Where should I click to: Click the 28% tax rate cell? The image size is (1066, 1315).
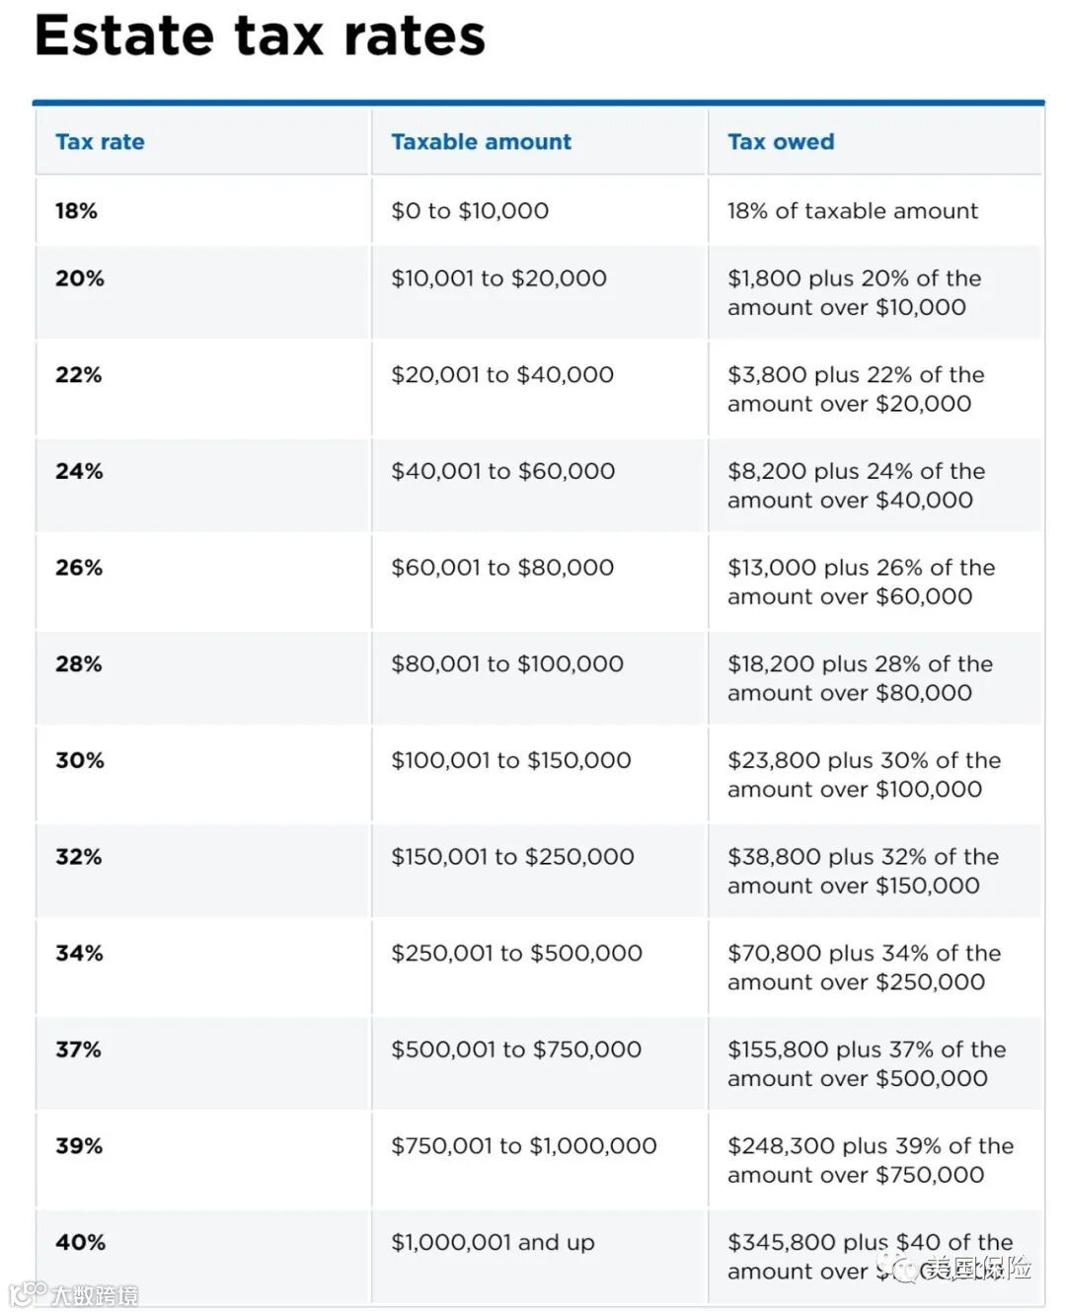[78, 664]
